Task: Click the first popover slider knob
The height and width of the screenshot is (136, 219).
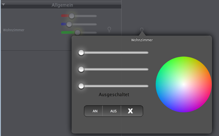Action: [x=81, y=53]
